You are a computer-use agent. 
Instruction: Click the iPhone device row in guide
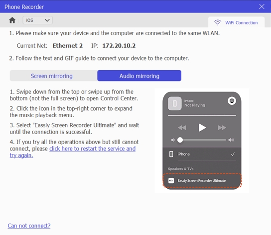202,154
